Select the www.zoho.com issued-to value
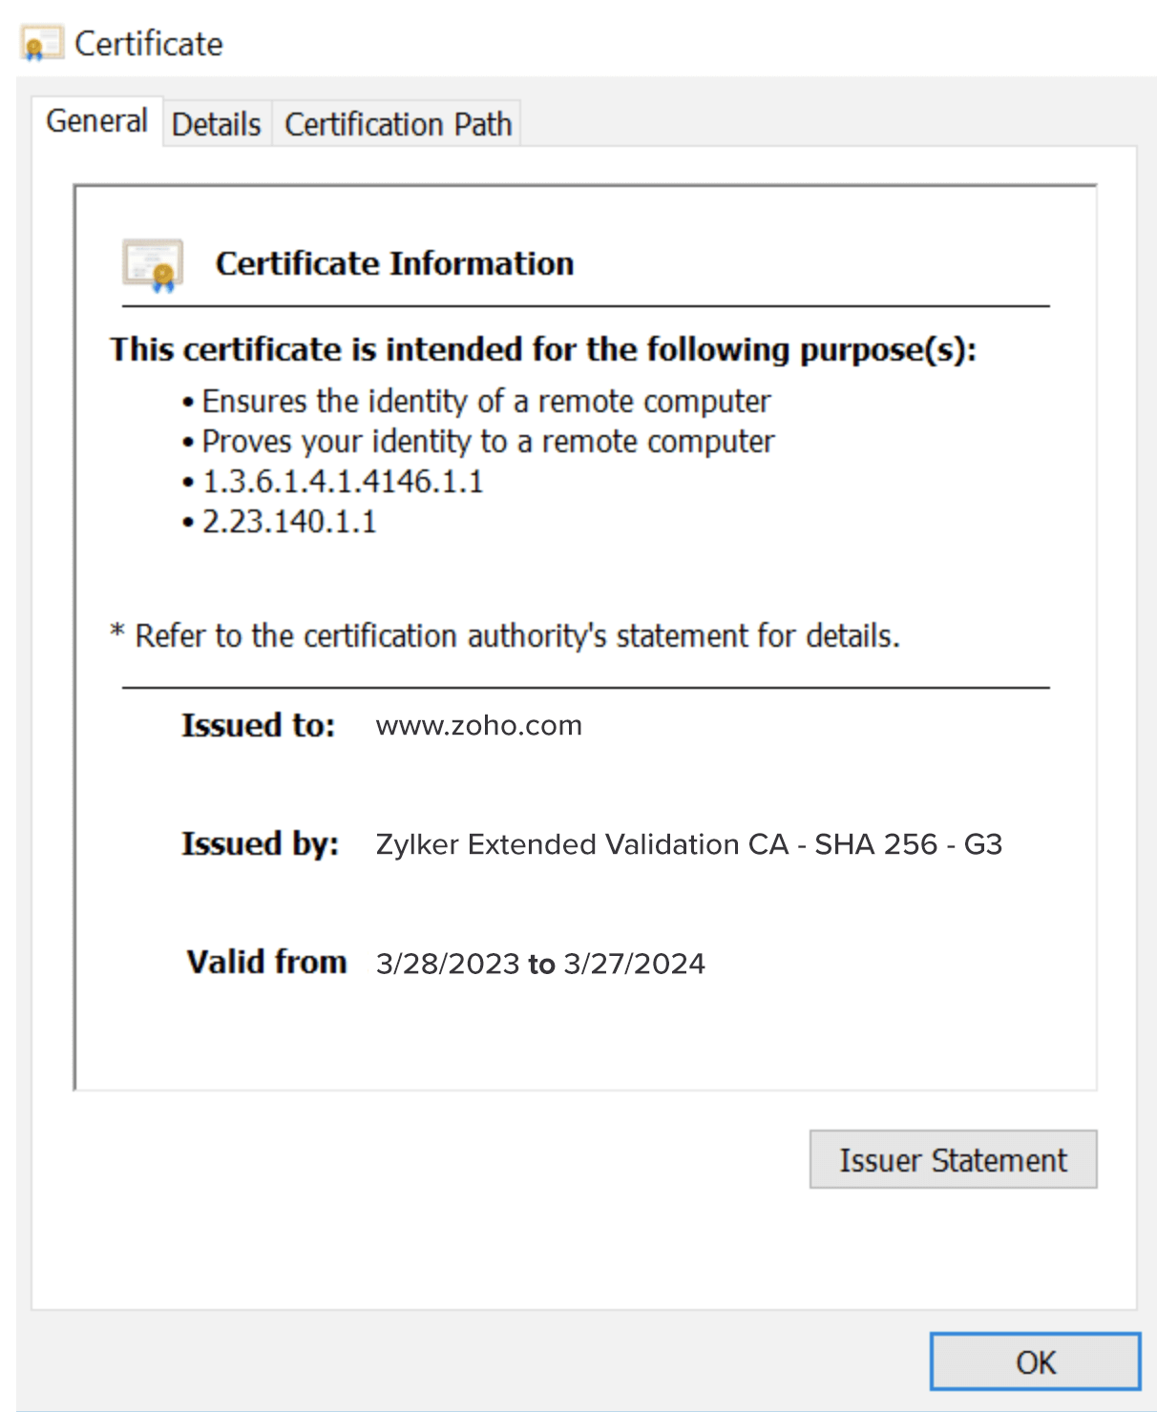 click(x=480, y=725)
